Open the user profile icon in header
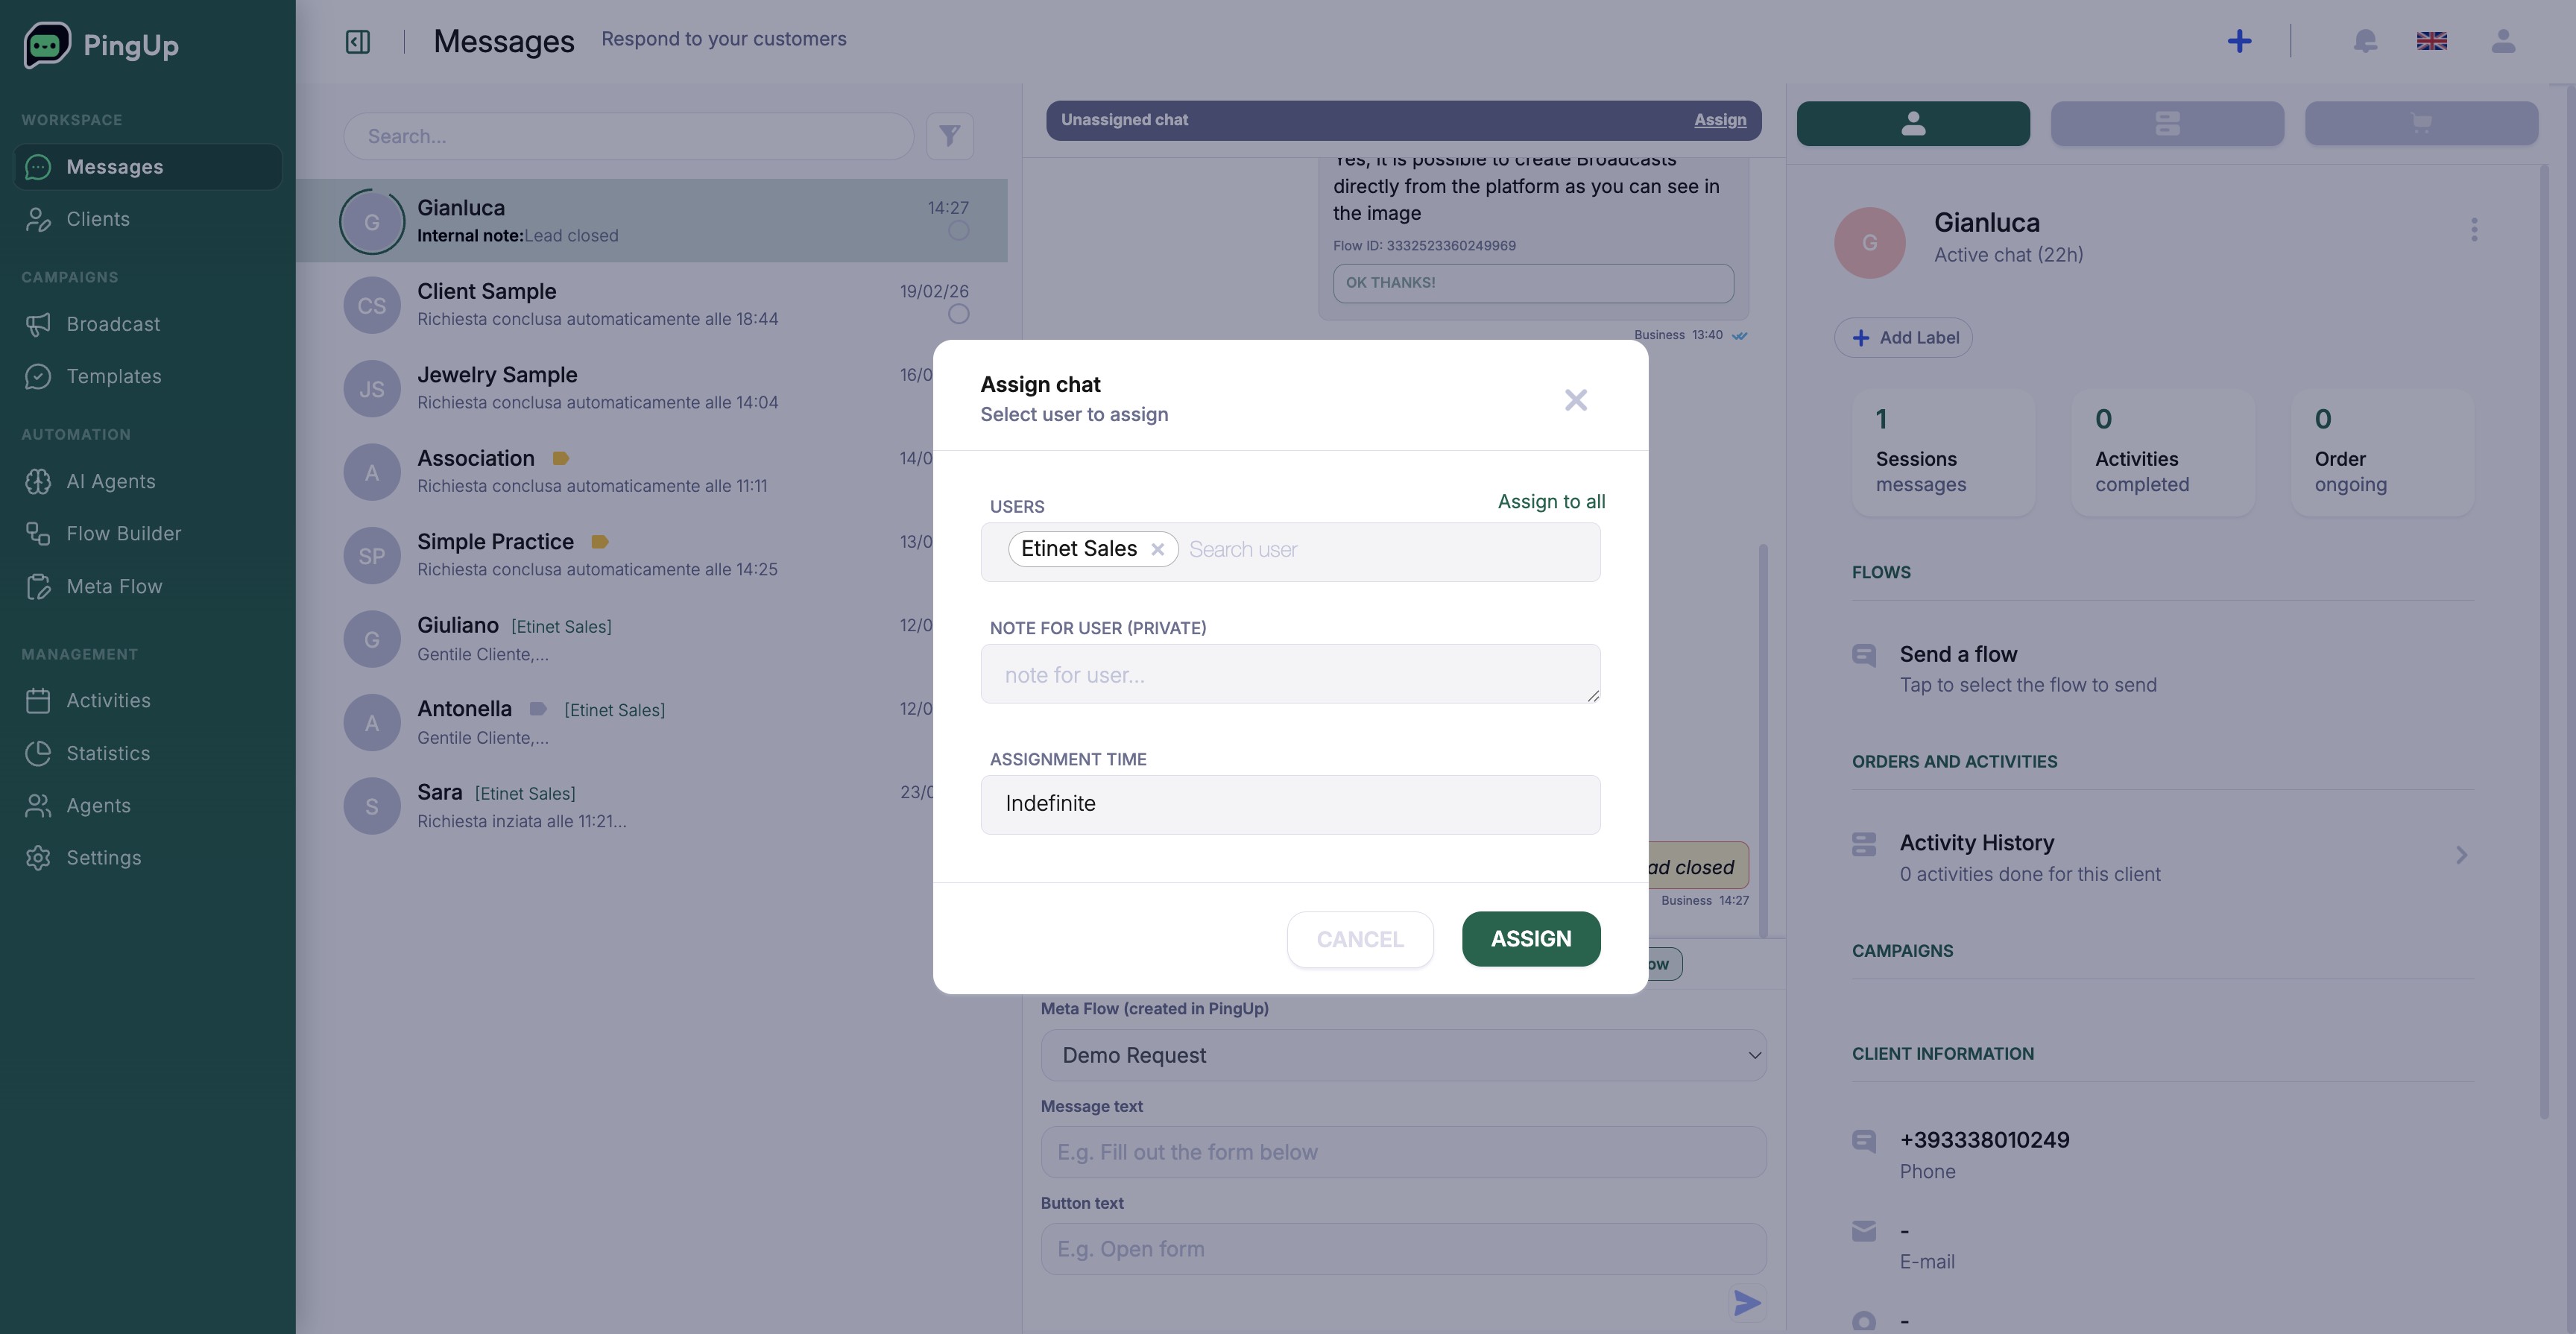The height and width of the screenshot is (1334, 2576). click(x=2502, y=41)
